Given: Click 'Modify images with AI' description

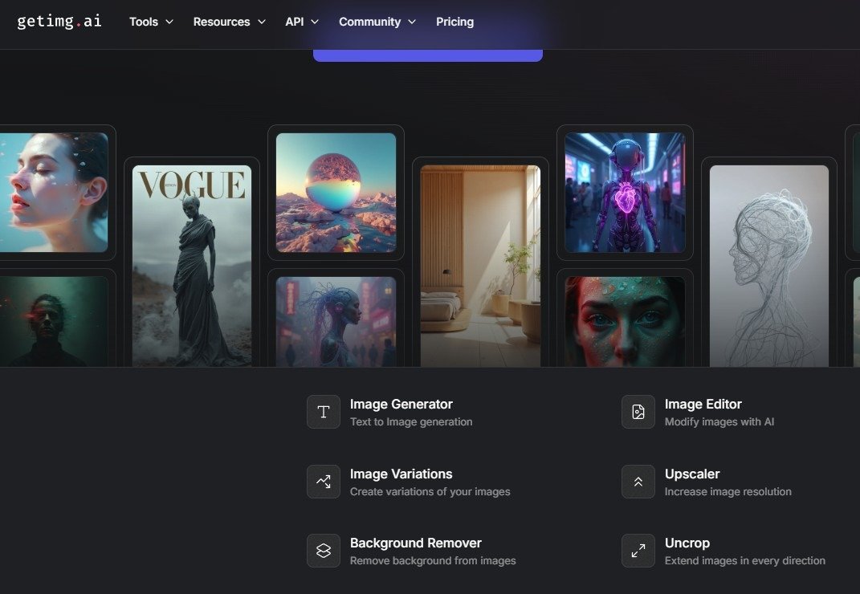Looking at the screenshot, I should [719, 421].
